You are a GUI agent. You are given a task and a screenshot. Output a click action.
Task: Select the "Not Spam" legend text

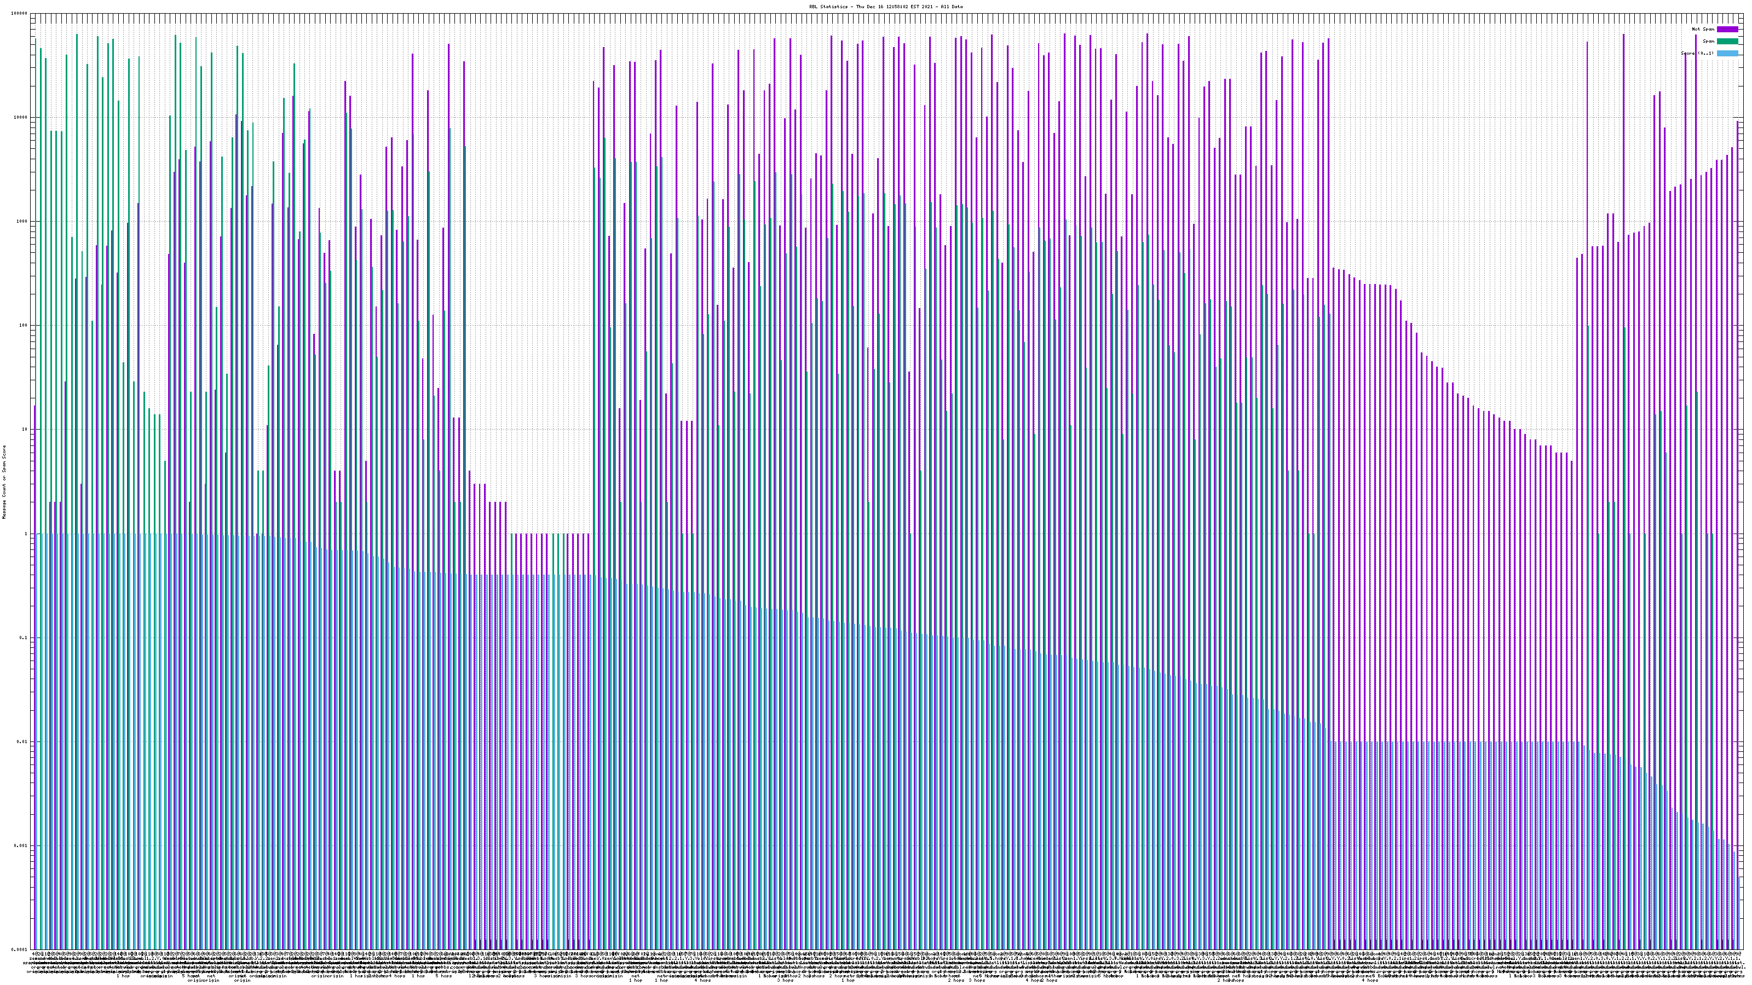[1703, 29]
